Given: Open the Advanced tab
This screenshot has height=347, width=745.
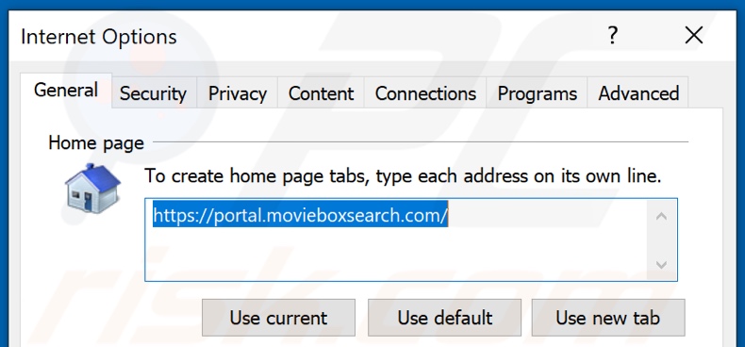Looking at the screenshot, I should (638, 93).
